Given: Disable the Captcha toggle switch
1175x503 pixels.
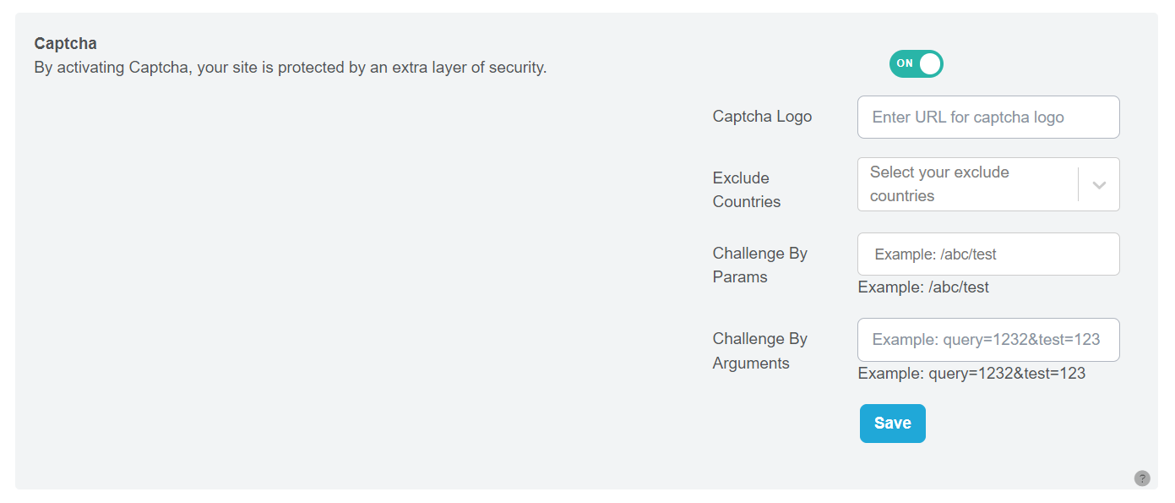Looking at the screenshot, I should [916, 63].
